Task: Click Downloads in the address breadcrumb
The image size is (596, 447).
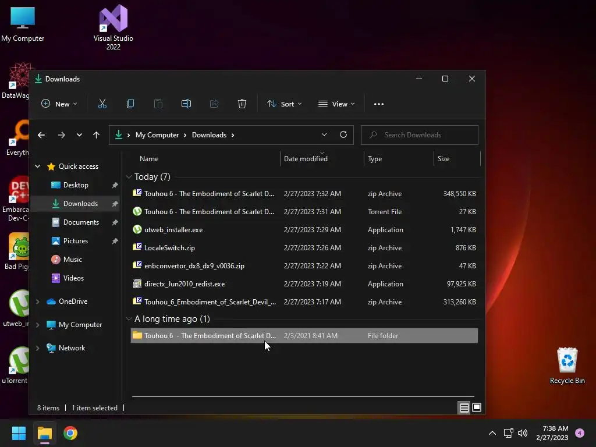Action: 209,135
